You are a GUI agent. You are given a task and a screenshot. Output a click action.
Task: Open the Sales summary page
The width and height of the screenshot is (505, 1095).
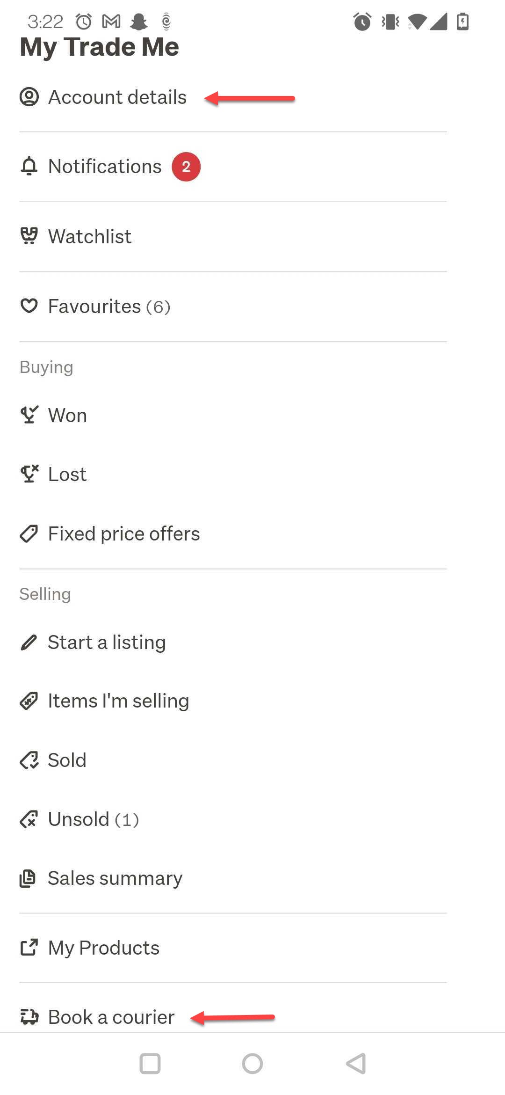click(x=115, y=878)
